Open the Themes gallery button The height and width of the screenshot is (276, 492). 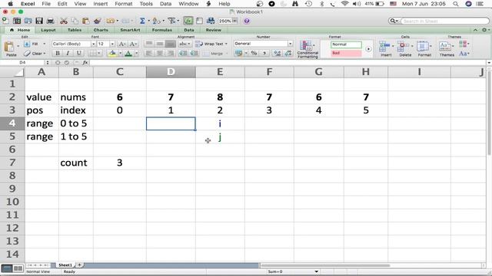pyautogui.click(x=446, y=48)
